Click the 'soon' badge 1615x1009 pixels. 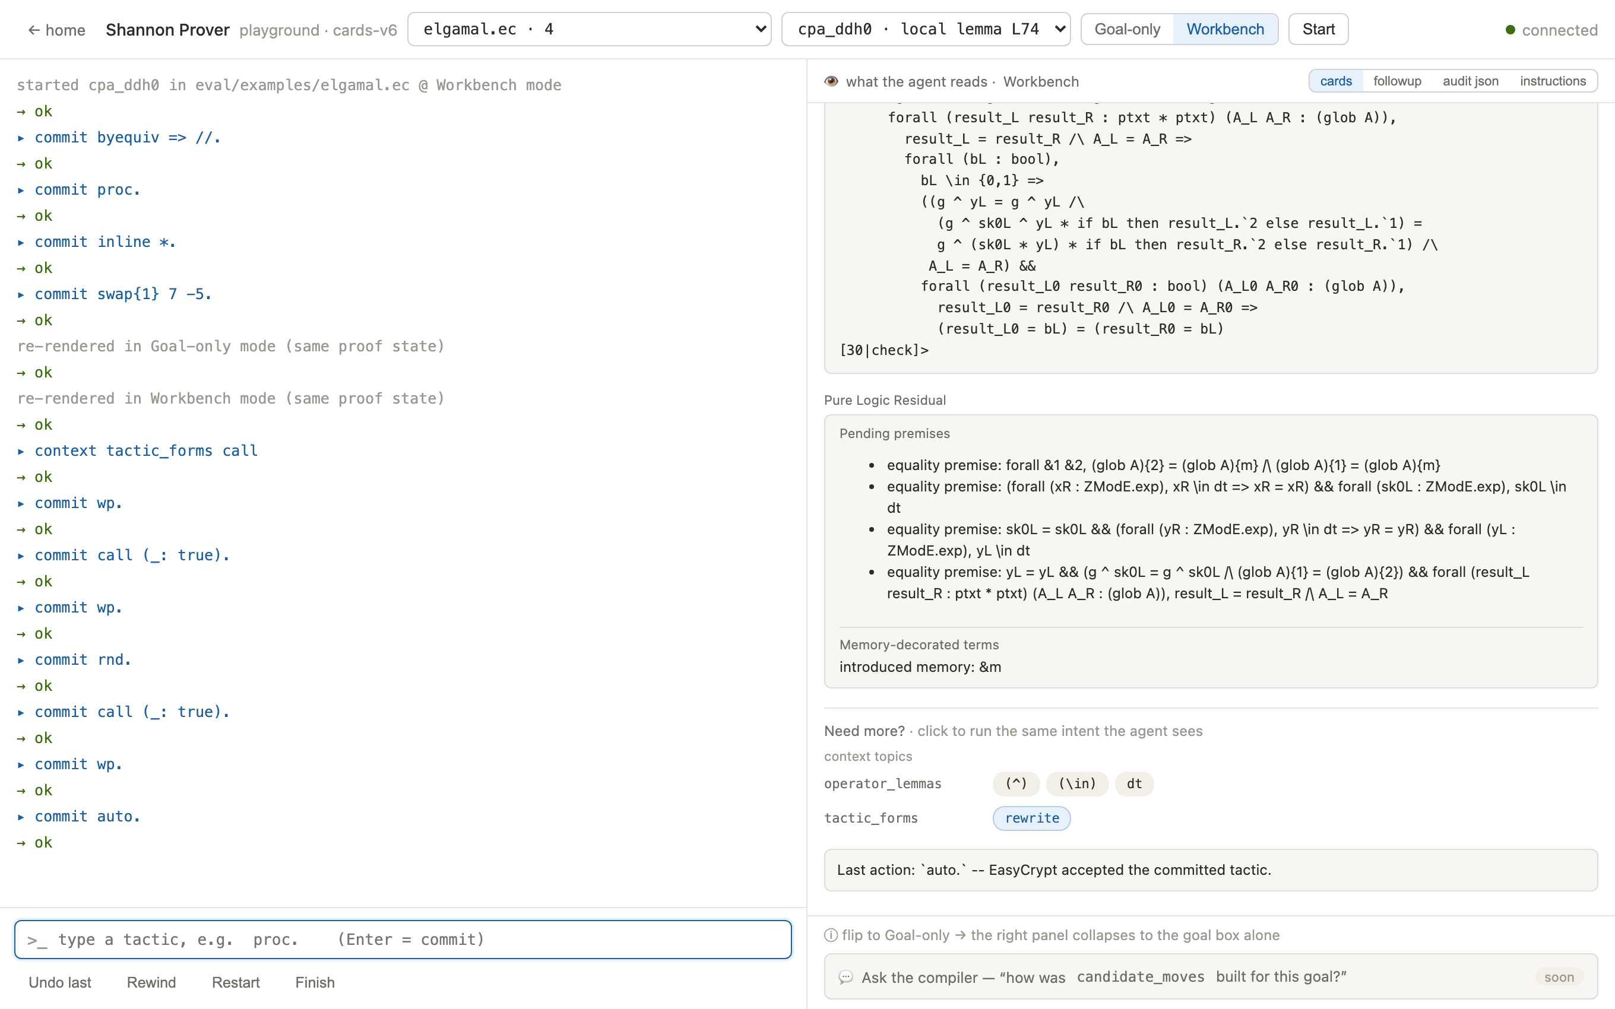pos(1559,978)
